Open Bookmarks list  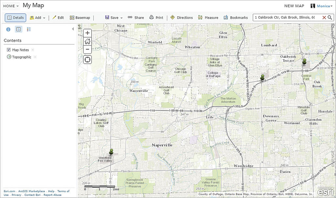pos(236,18)
